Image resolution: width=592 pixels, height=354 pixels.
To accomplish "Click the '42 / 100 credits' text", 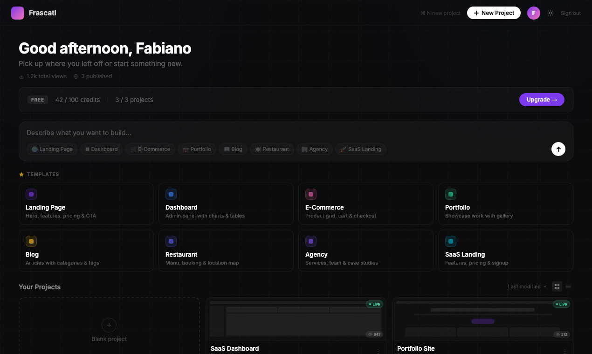I will tap(77, 100).
